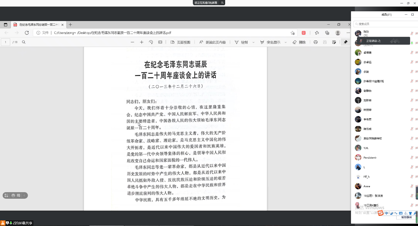
Task: Toggle the pin toolbar button
Action: (x=345, y=42)
